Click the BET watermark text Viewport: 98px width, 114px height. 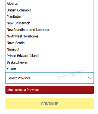[80, 72]
